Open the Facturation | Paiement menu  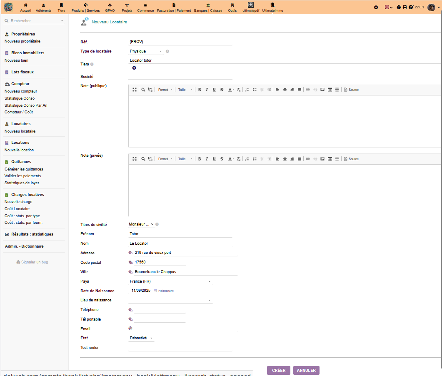174,7
